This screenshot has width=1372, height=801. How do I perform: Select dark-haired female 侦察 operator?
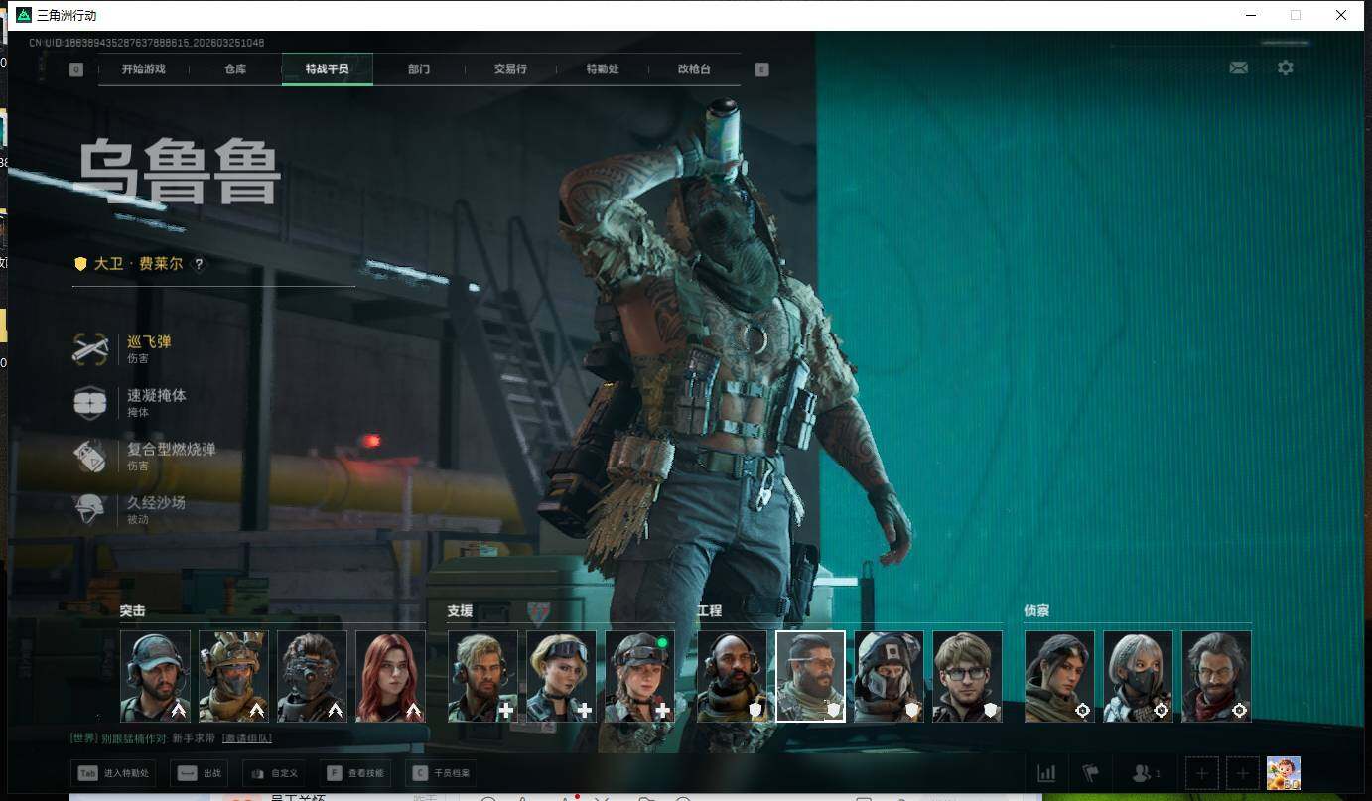tap(1059, 676)
